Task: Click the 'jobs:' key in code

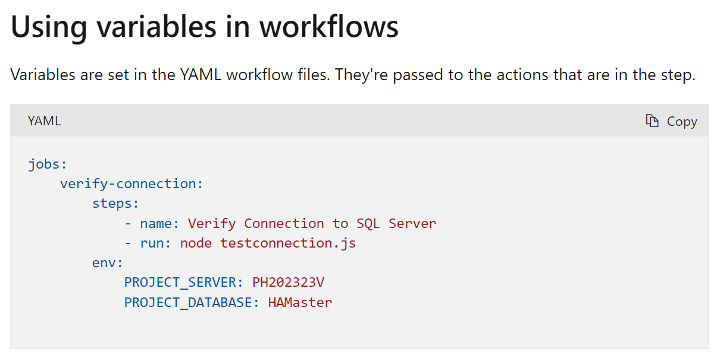Action: [x=48, y=164]
